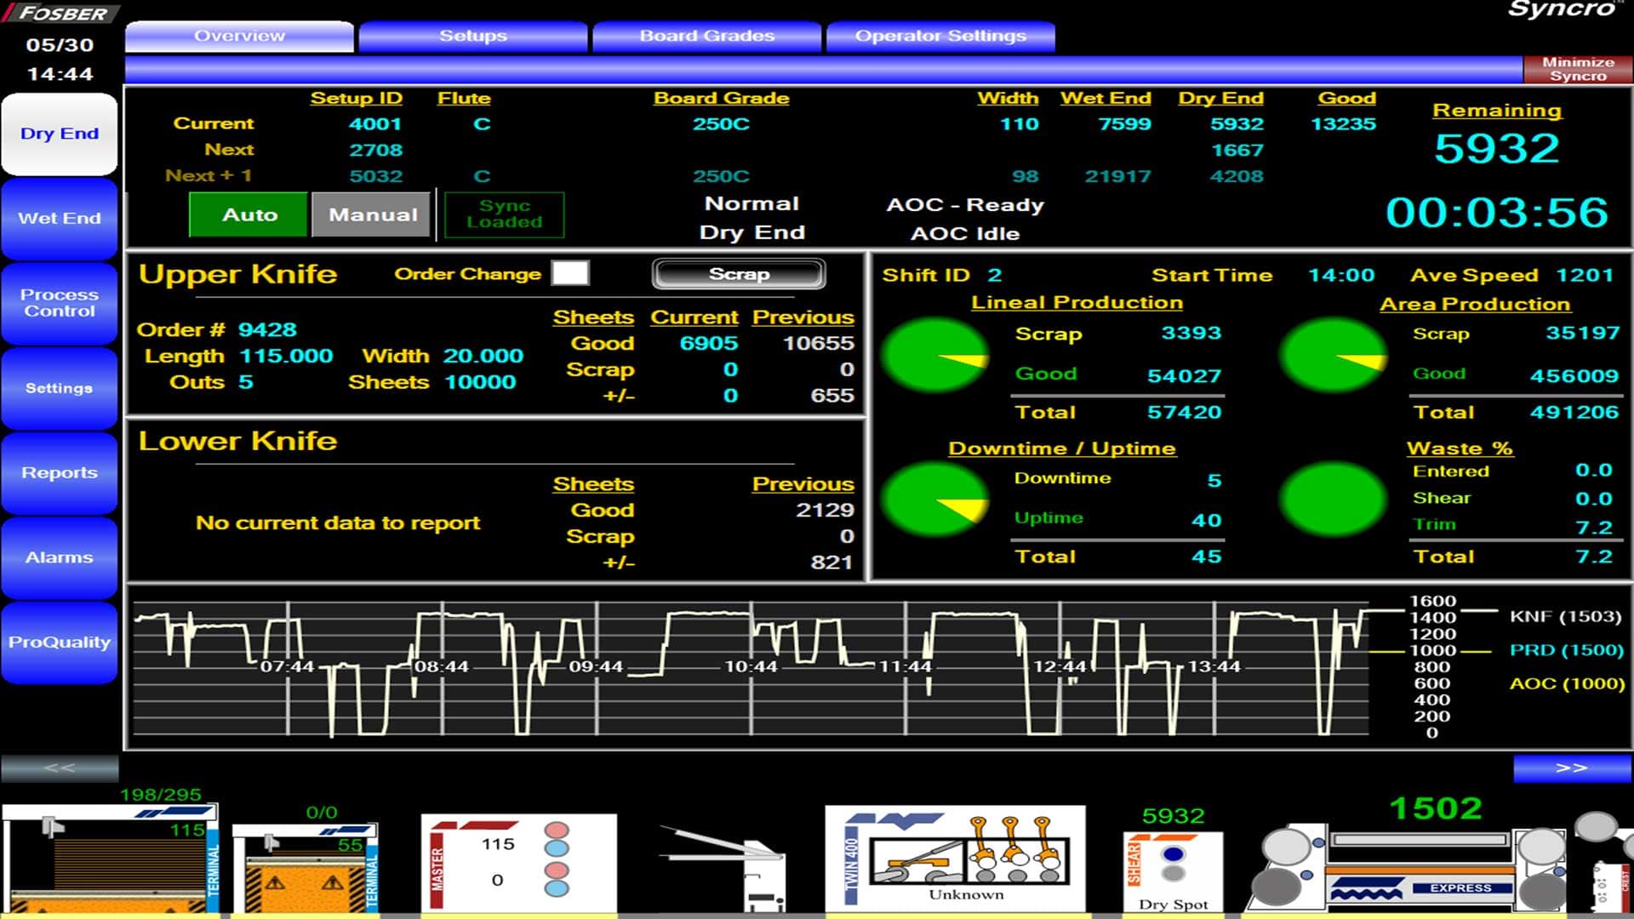Click the Shear Dry Spot icon
Viewport: 1634px width, 919px height.
(1173, 870)
